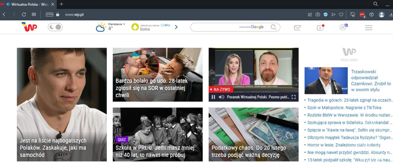This screenshot has width=393, height=164.
Task: Toggle dark mode switch next to WP logo
Action: (x=55, y=27)
